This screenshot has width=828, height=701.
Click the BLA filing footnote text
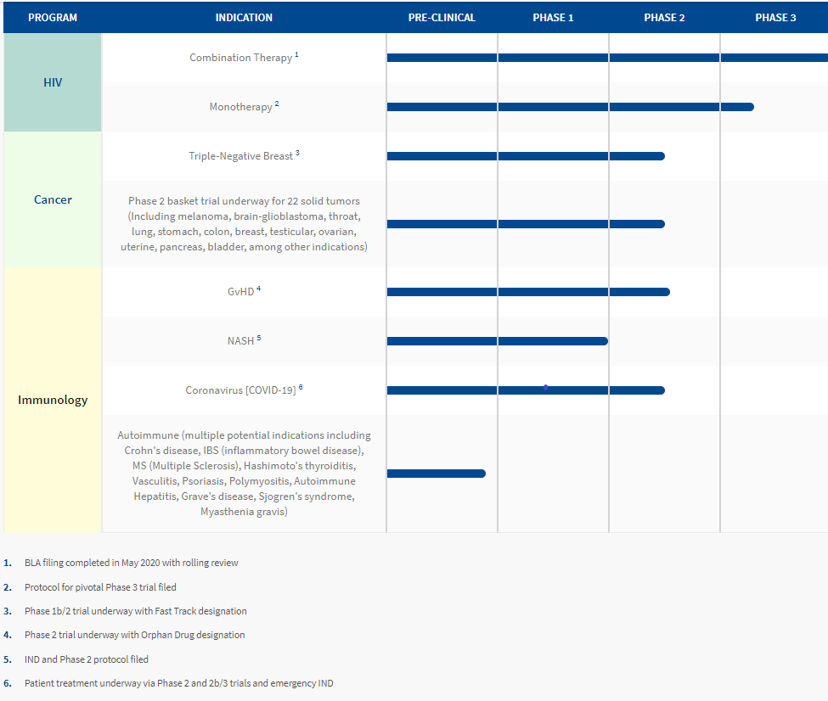(x=131, y=562)
